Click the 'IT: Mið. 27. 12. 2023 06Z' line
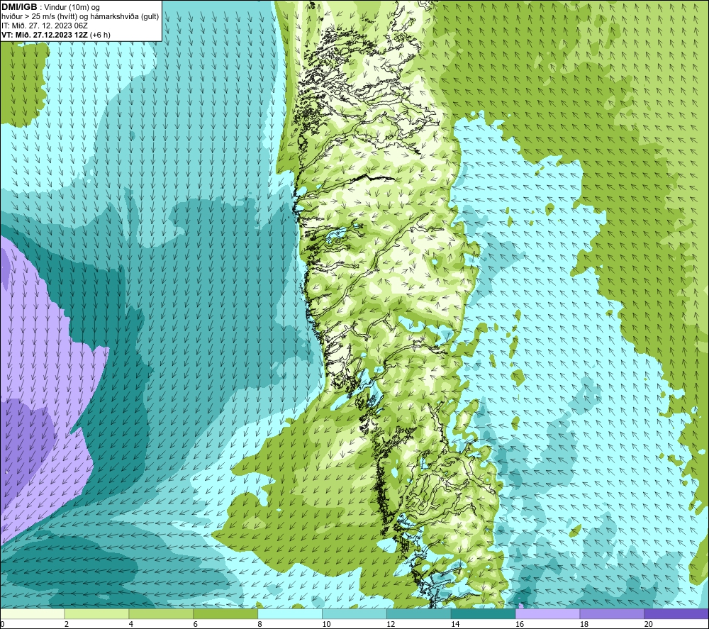This screenshot has height=629, width=709. (45, 26)
